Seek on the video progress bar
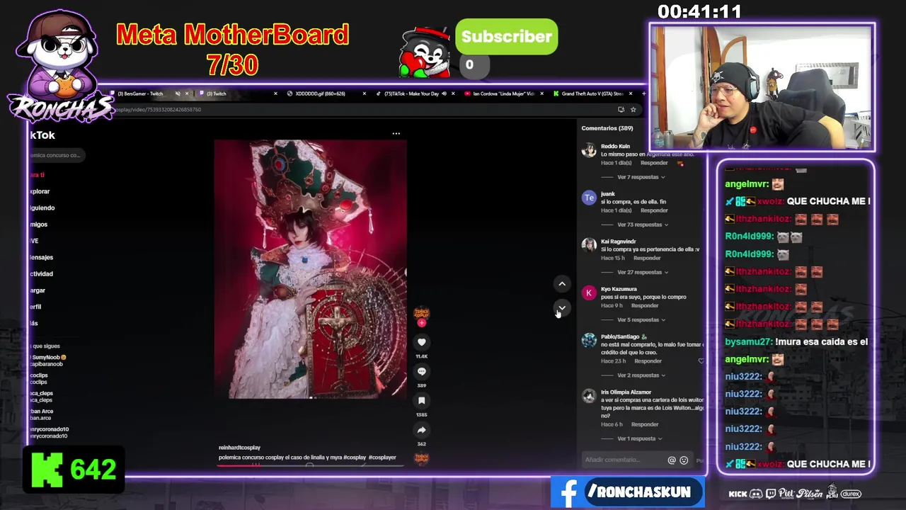Viewport: 906px width, 510px height. click(311, 465)
